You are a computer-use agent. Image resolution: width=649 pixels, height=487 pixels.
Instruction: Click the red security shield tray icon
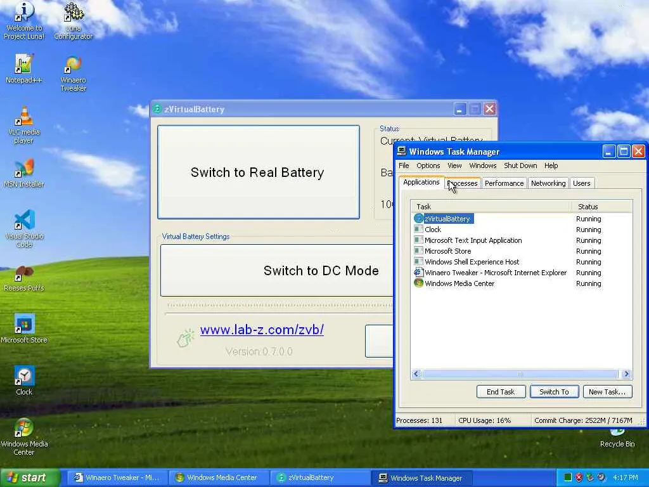point(579,477)
